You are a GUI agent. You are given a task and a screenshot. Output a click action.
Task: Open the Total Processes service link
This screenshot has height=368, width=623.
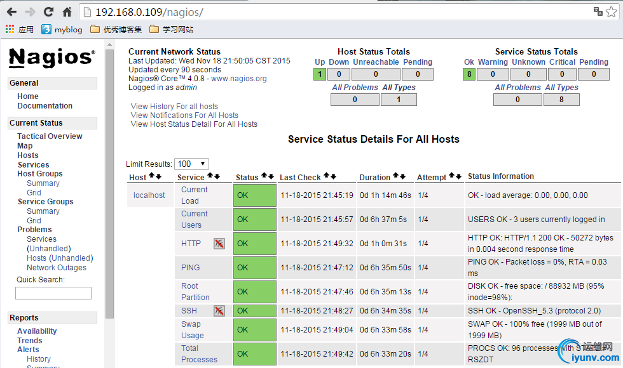pos(199,354)
